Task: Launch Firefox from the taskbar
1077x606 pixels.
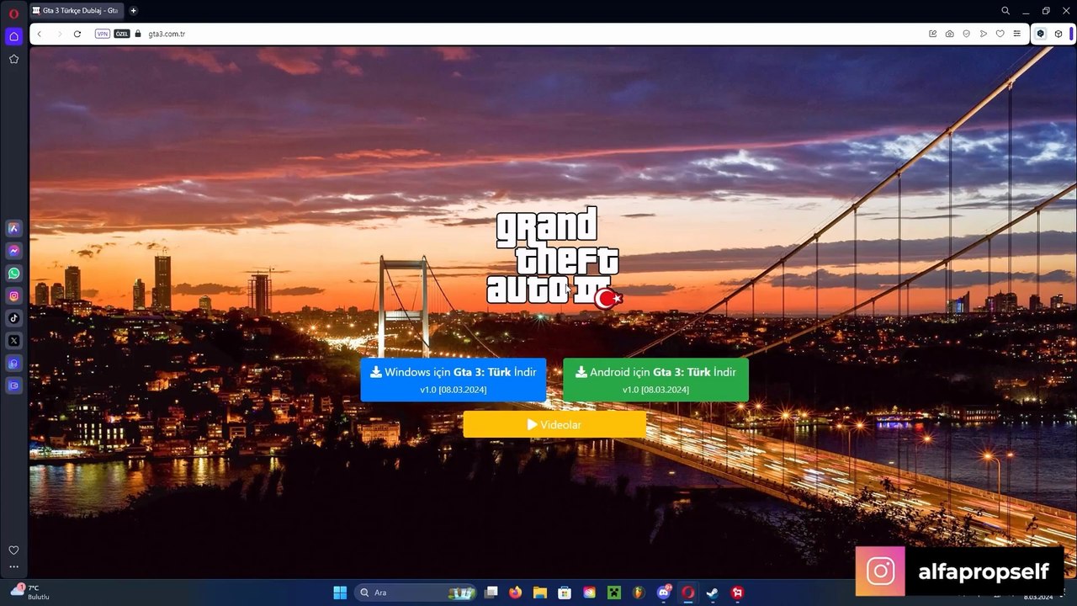Action: click(x=515, y=593)
